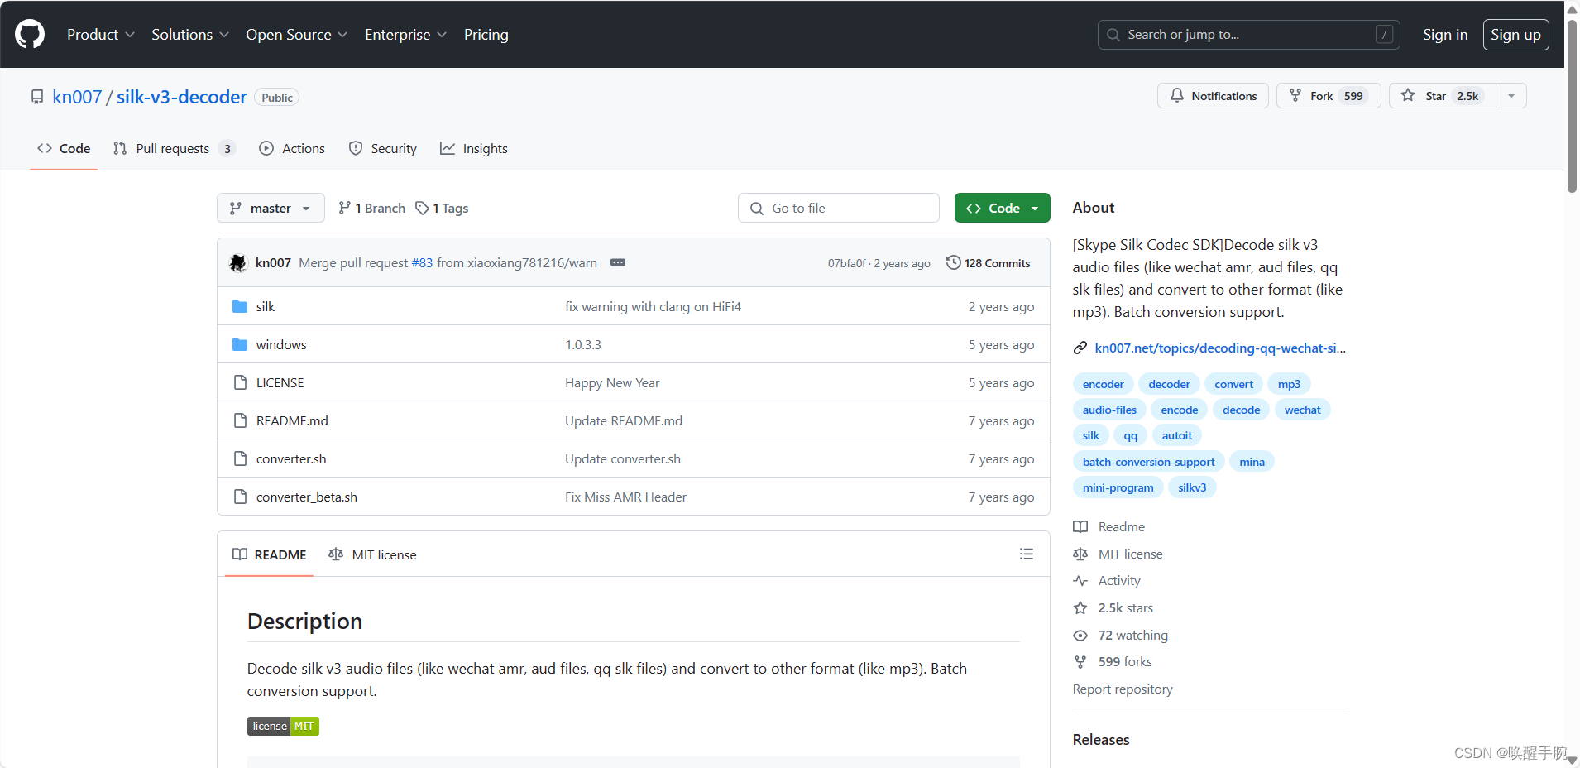Star the repository
The height and width of the screenshot is (768, 1580).
click(x=1442, y=96)
